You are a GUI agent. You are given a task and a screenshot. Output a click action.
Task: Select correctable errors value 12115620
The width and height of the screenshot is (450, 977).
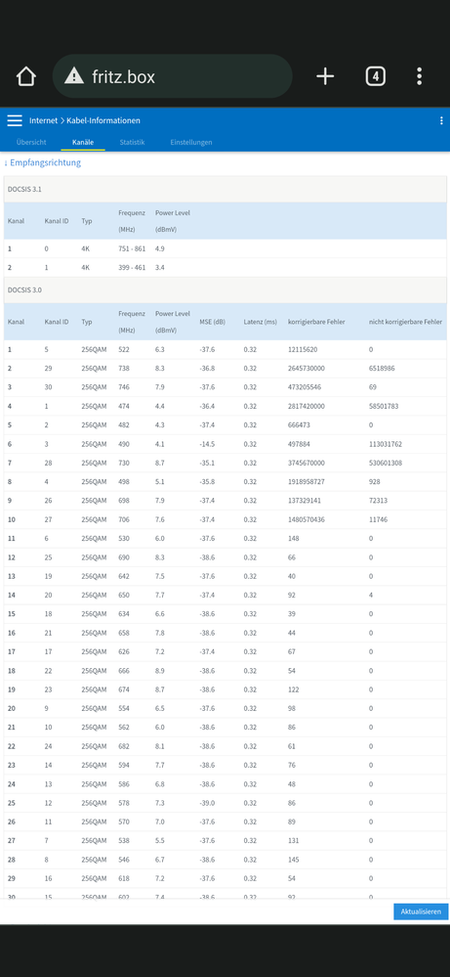(x=303, y=349)
